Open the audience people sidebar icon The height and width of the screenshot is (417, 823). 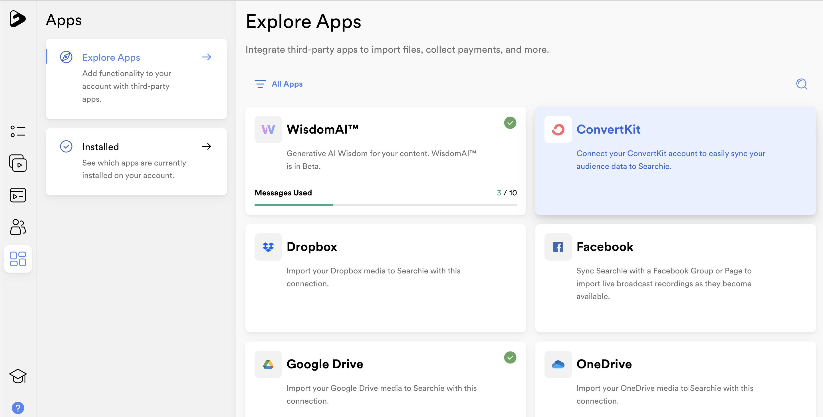pyautogui.click(x=18, y=227)
